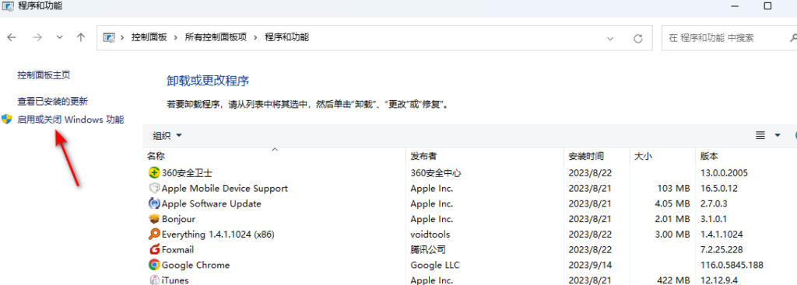Sort by 名称 column header
Viewport: 797px width, 285px height.
(x=275, y=156)
